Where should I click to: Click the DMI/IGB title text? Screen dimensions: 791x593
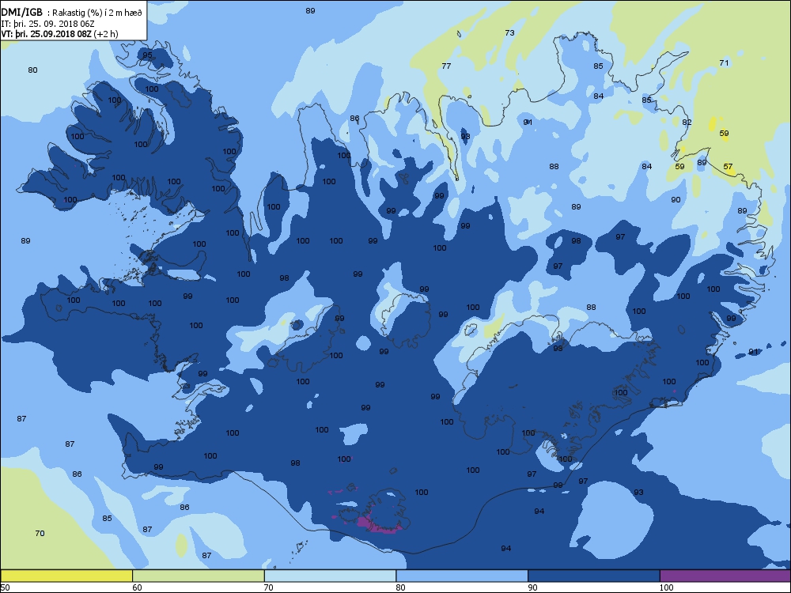(x=21, y=13)
